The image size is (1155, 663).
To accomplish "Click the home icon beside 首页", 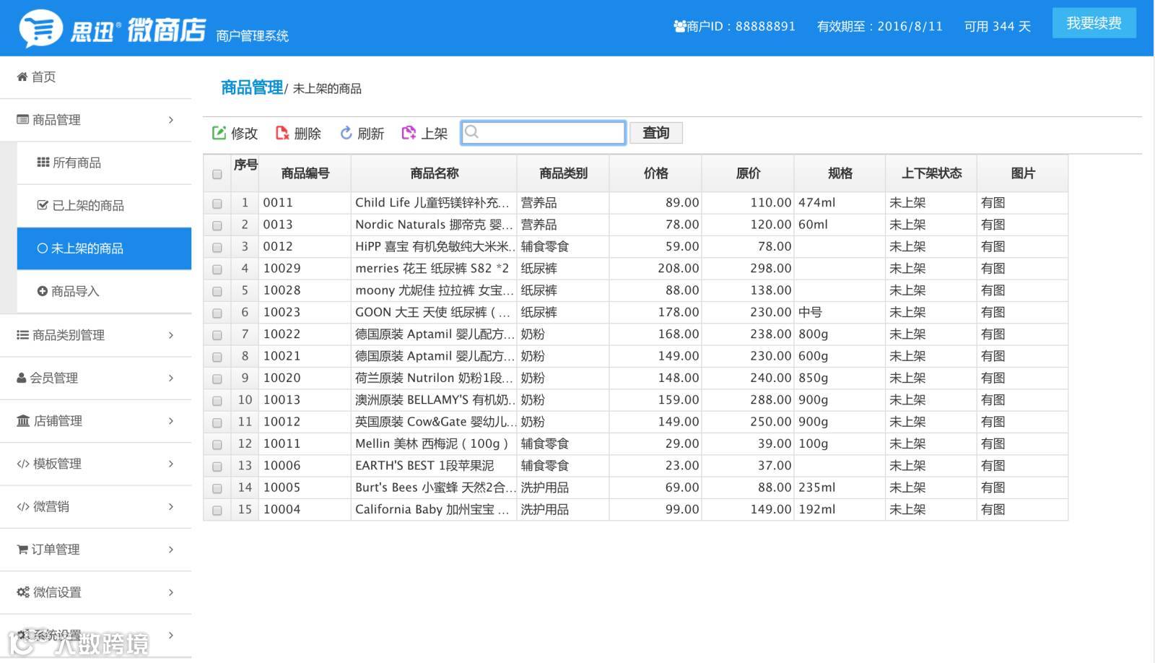I will pyautogui.click(x=22, y=77).
